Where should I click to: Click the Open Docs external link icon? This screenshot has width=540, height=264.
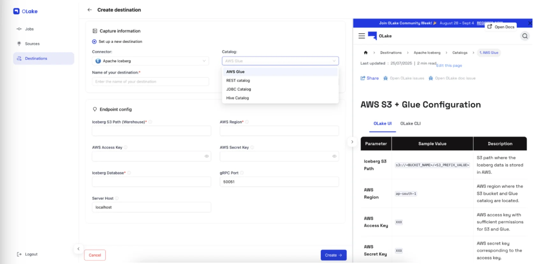490,27
